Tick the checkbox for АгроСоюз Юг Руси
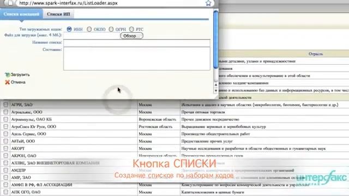Viewport: 349px width, 196px height. (x=6, y=127)
